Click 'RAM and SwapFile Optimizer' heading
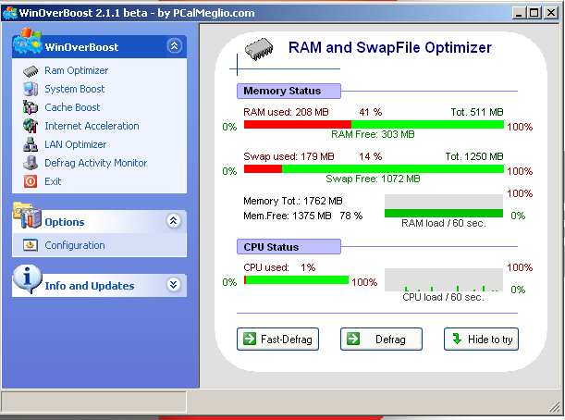 (x=390, y=47)
